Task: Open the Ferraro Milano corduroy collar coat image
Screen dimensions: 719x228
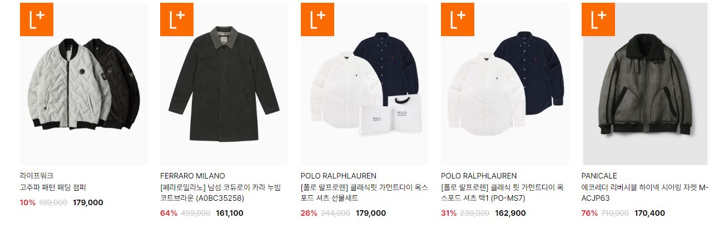Action: click(x=224, y=84)
